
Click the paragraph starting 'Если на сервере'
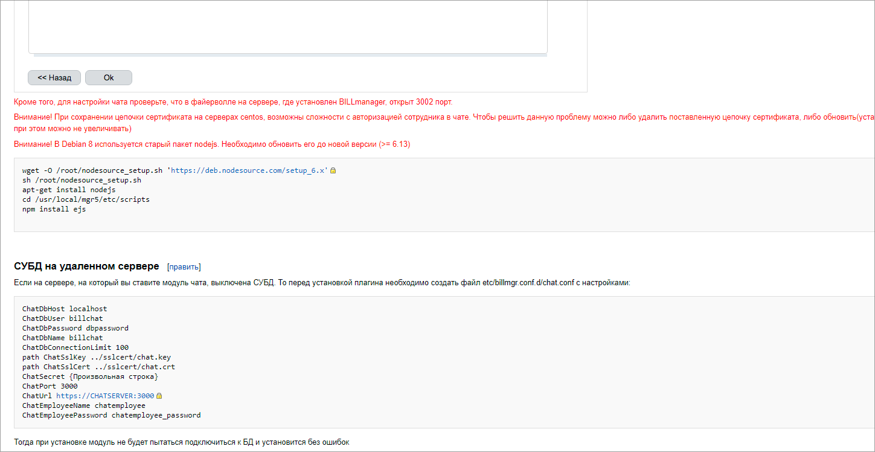click(x=322, y=283)
